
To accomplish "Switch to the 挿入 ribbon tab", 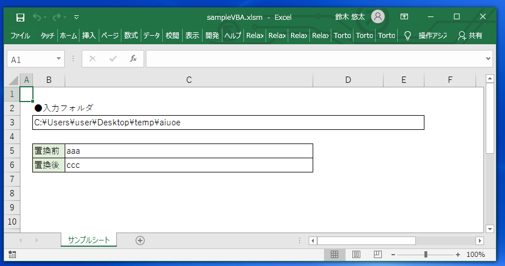I will coord(89,35).
